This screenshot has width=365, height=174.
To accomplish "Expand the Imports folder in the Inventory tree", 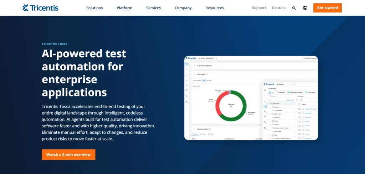I will click(x=271, y=107).
